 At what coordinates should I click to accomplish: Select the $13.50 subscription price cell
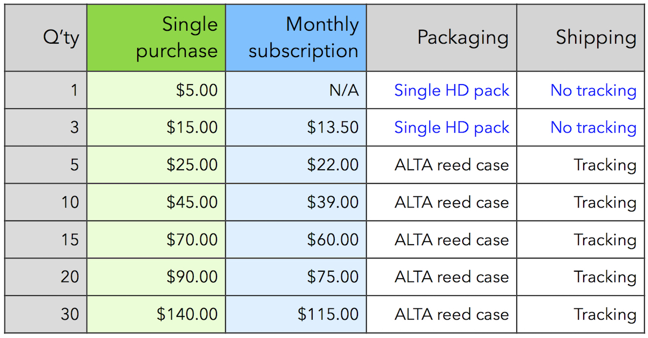(296, 127)
